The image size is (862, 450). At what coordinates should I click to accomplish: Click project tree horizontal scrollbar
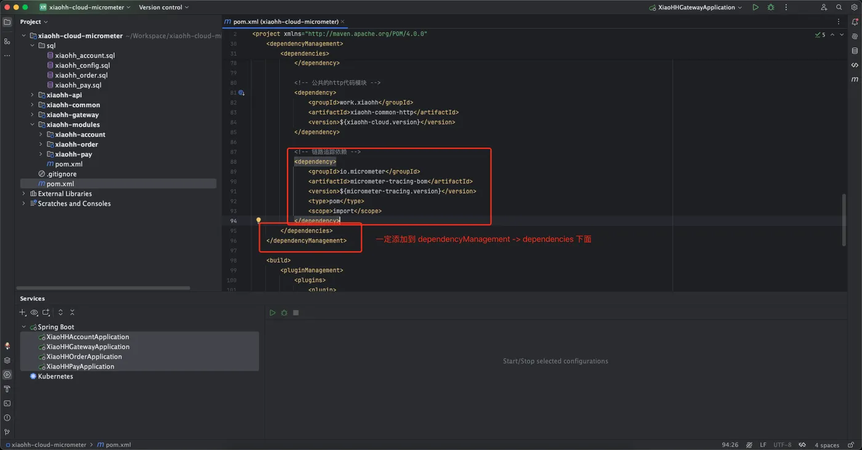103,287
